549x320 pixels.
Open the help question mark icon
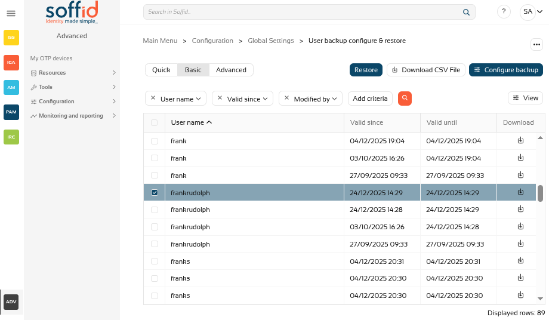tap(504, 12)
